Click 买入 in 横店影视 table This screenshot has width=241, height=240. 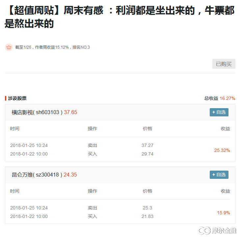coord(93,154)
